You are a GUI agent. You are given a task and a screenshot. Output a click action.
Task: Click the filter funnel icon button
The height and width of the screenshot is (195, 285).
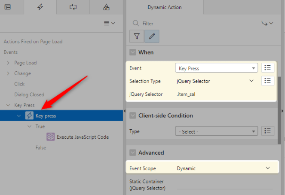click(x=136, y=37)
